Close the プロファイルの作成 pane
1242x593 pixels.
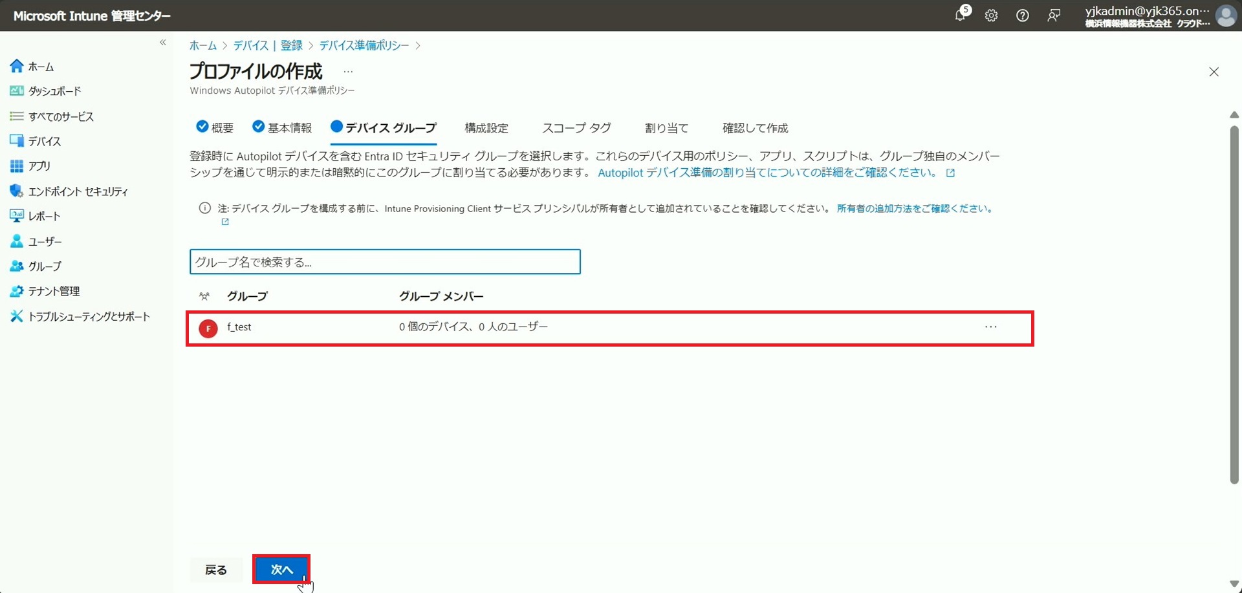(x=1214, y=72)
